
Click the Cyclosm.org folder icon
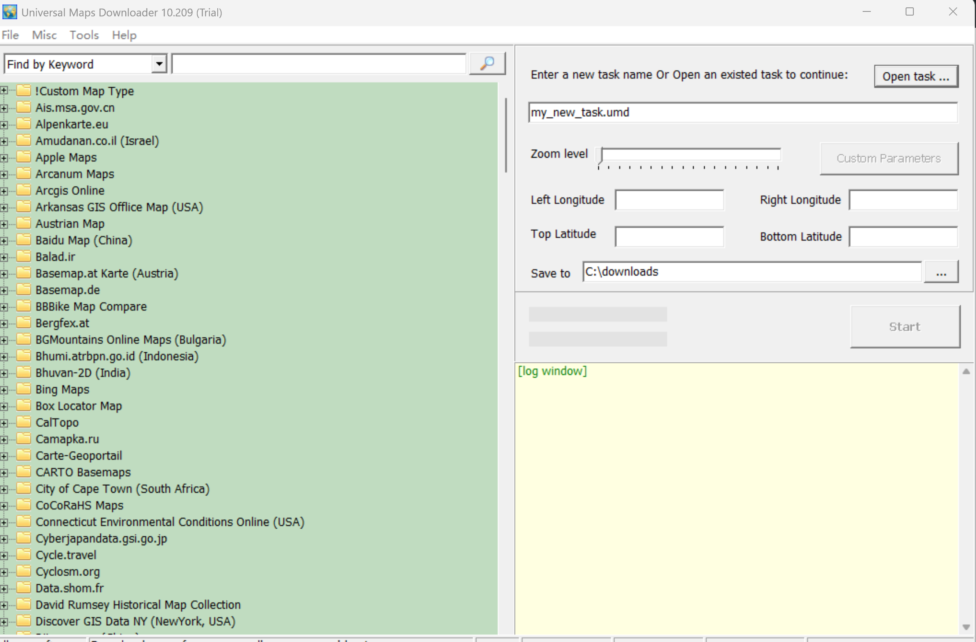[24, 572]
